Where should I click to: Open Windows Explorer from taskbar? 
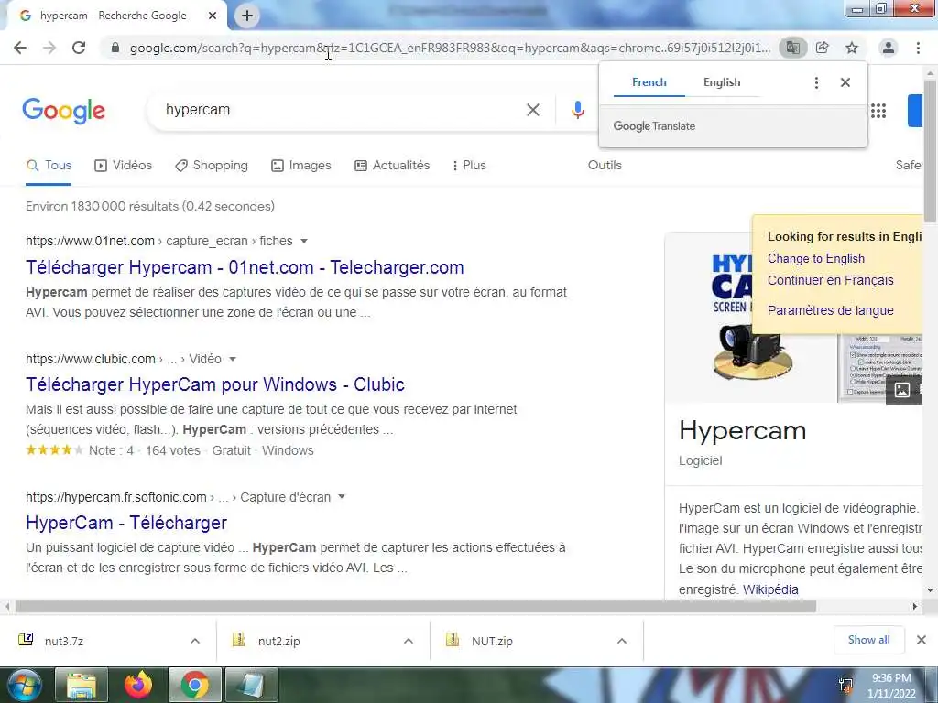coord(82,685)
